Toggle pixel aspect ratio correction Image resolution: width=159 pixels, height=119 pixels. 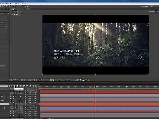tap(76, 80)
